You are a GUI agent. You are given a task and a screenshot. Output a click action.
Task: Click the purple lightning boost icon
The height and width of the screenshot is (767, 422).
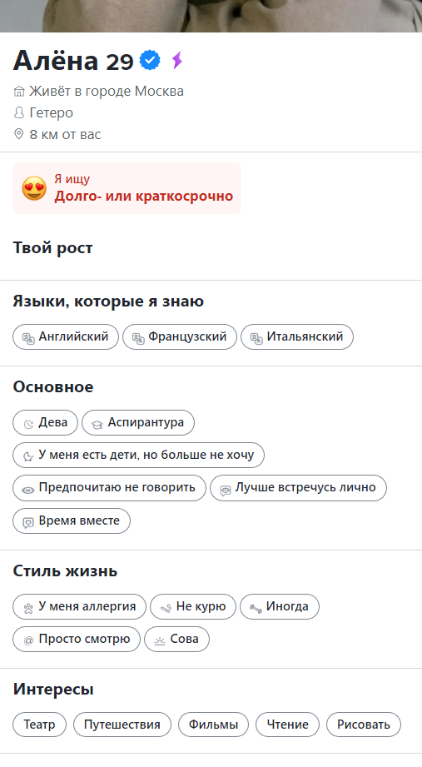pyautogui.click(x=177, y=60)
